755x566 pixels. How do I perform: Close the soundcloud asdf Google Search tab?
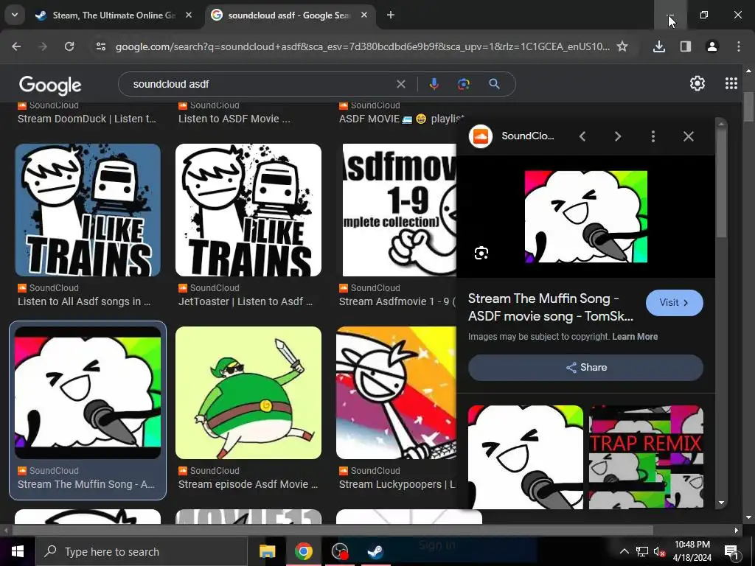[x=364, y=15]
